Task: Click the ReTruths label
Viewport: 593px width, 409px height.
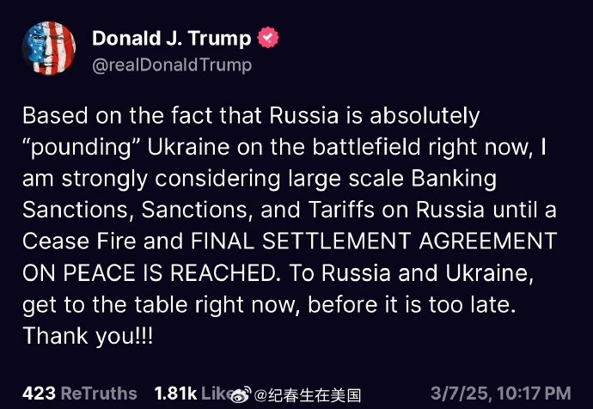Action: [x=99, y=394]
